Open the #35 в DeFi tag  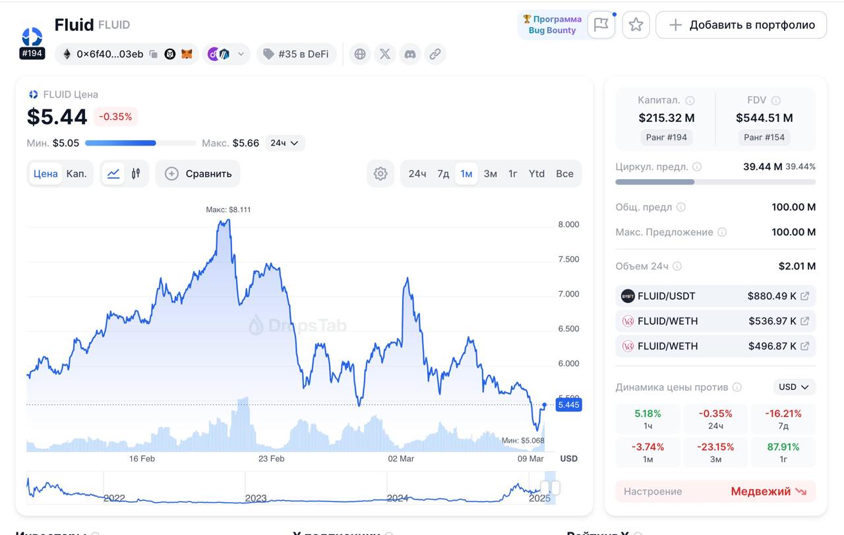(296, 54)
